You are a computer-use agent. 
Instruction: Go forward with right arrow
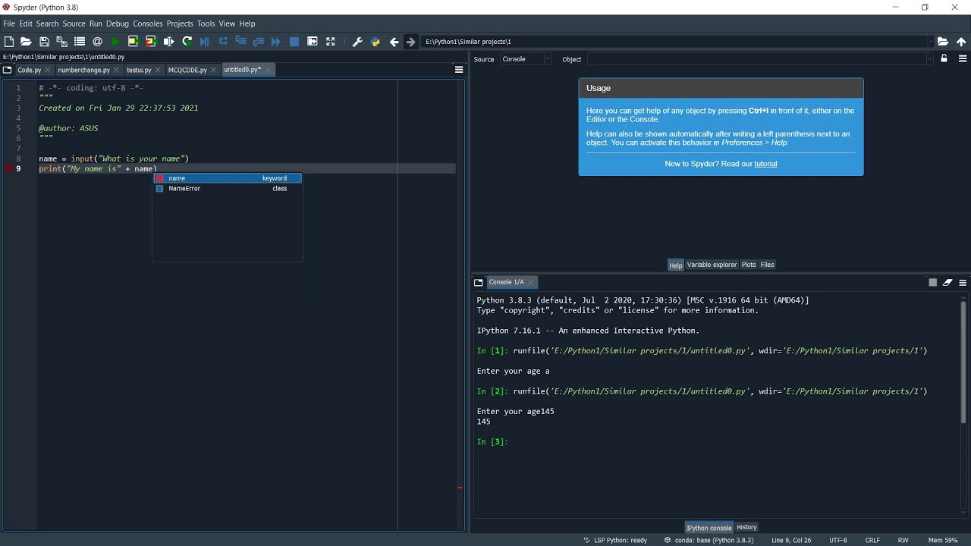pyautogui.click(x=411, y=42)
